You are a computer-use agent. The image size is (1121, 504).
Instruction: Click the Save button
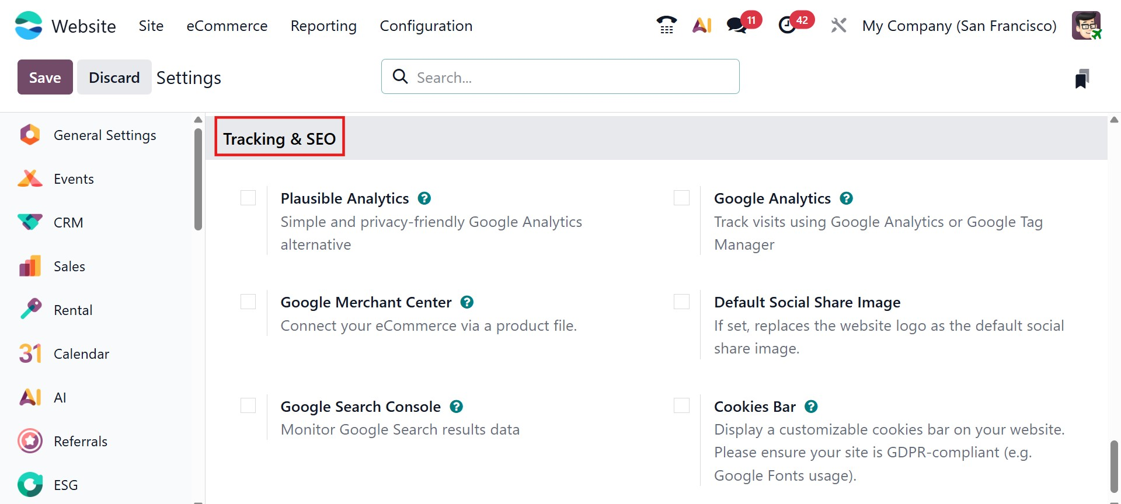[45, 77]
